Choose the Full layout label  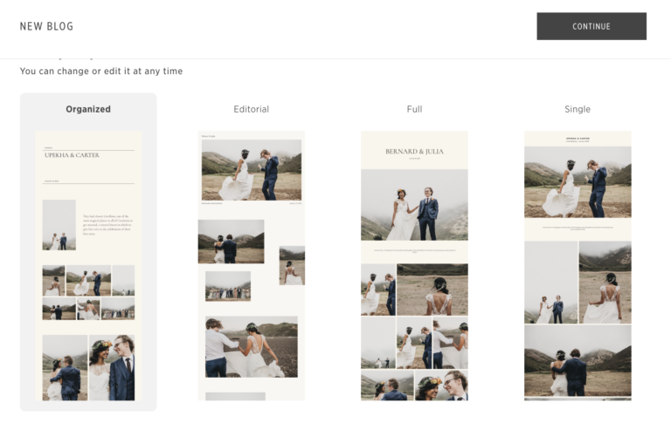[414, 109]
